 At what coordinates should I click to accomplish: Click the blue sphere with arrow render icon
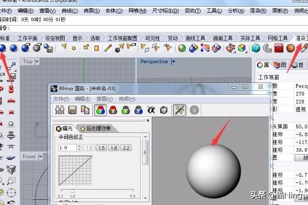(26, 48)
